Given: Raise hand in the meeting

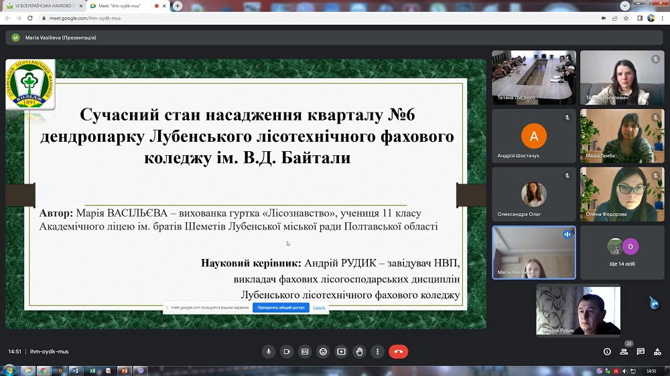Looking at the screenshot, I should 359,352.
